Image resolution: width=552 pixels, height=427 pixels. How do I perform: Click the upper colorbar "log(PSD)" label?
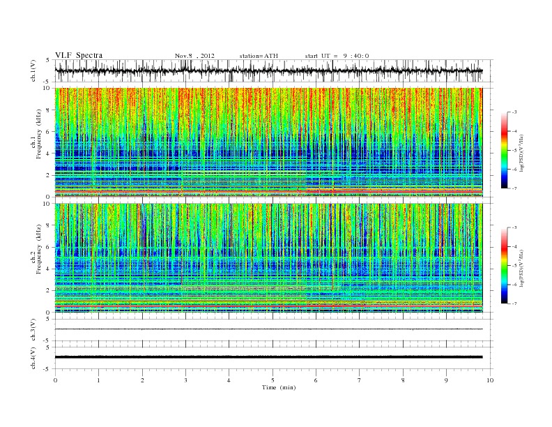pyautogui.click(x=521, y=153)
